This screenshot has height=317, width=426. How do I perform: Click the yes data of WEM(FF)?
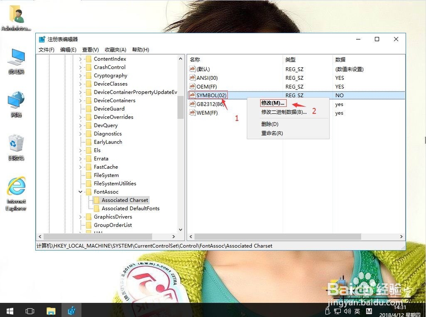(339, 113)
